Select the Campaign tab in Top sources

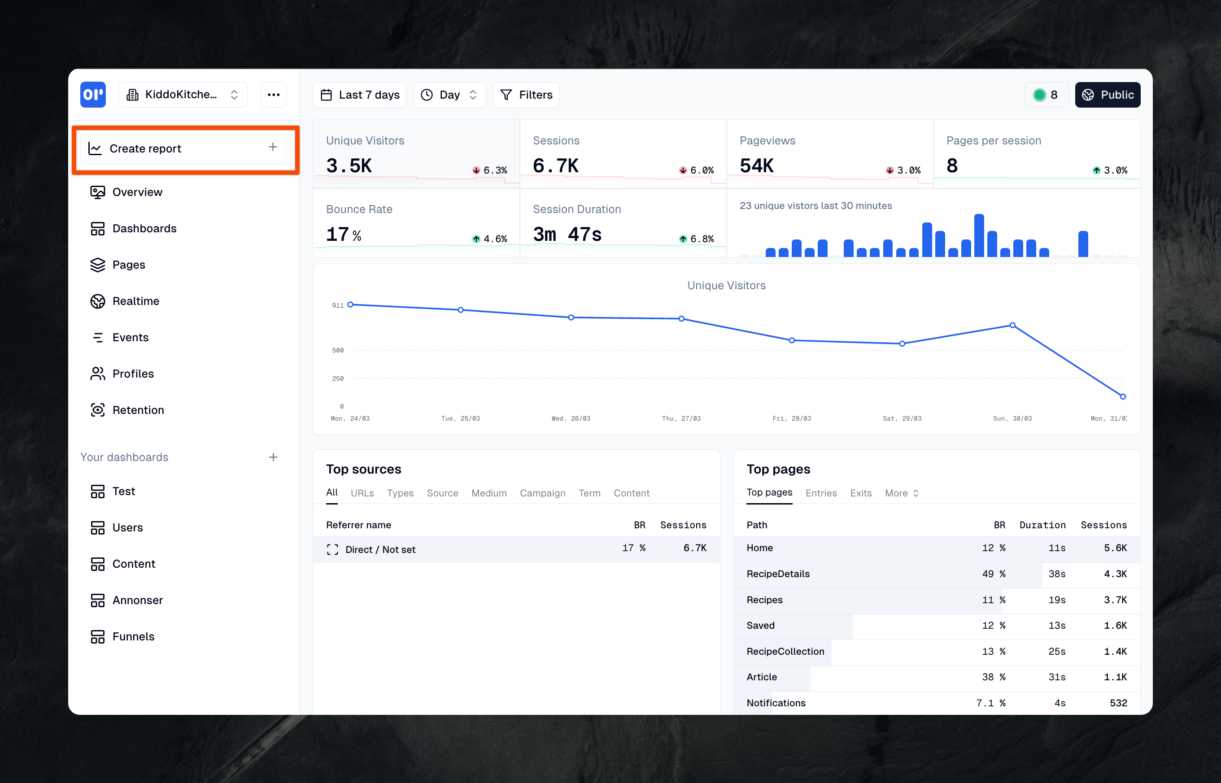tap(542, 493)
